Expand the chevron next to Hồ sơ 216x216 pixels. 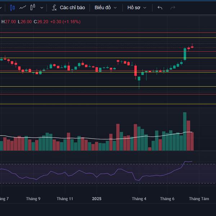click(x=145, y=8)
